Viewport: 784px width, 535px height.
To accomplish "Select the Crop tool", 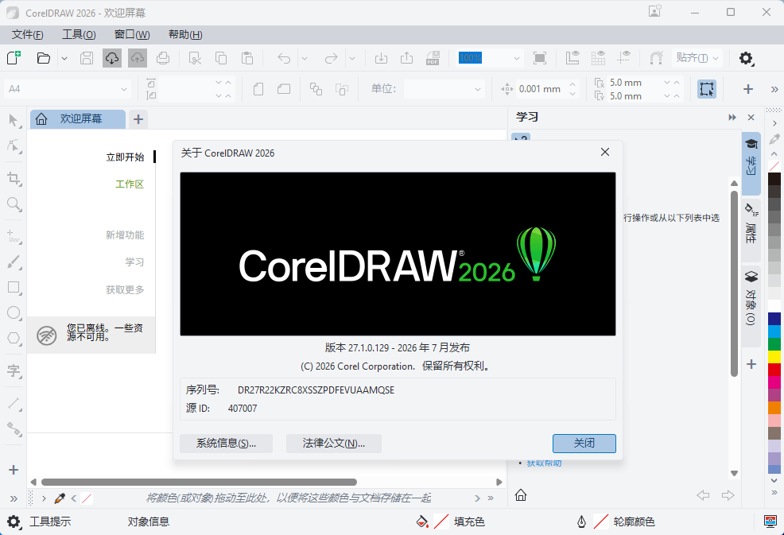I will tap(14, 179).
